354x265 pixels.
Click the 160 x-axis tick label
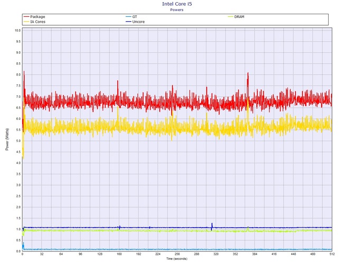119,254
